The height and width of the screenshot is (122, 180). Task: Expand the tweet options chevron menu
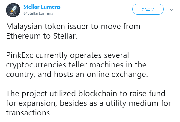tap(172, 10)
